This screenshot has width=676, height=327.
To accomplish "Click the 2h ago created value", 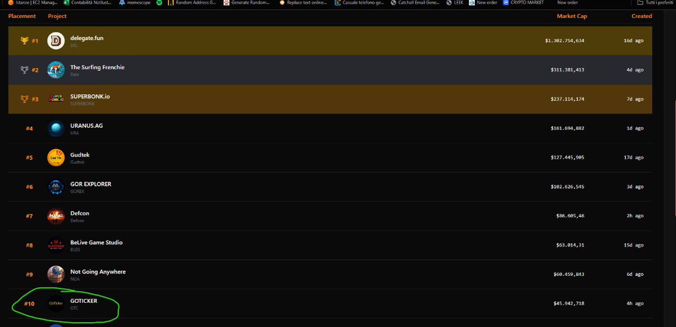I will [x=635, y=216].
